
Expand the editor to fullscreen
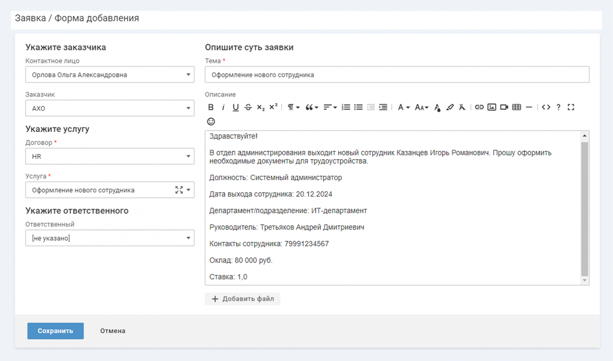571,107
